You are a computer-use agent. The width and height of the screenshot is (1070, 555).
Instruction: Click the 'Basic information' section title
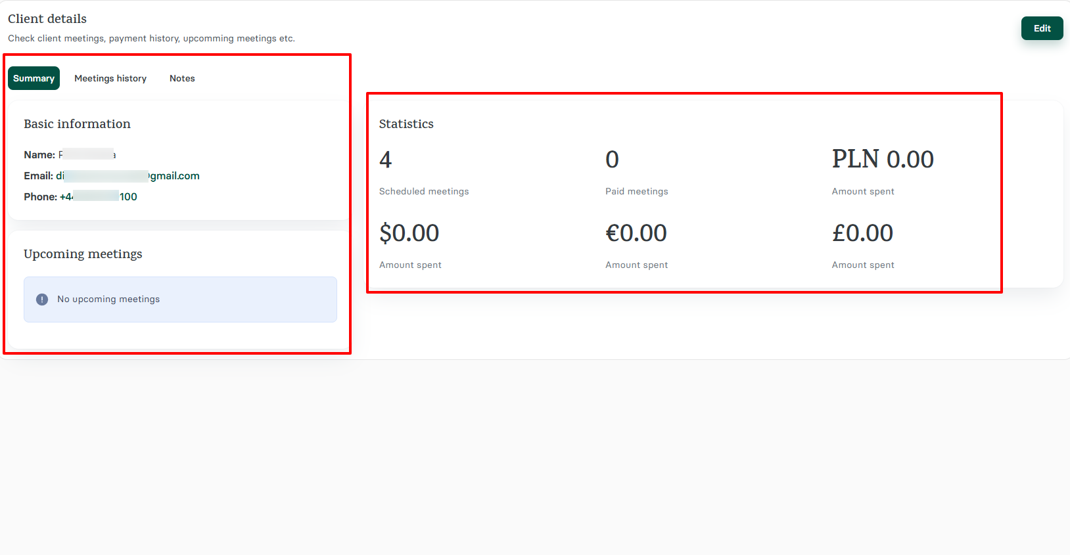click(77, 123)
